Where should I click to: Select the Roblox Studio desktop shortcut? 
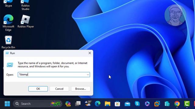25,5
